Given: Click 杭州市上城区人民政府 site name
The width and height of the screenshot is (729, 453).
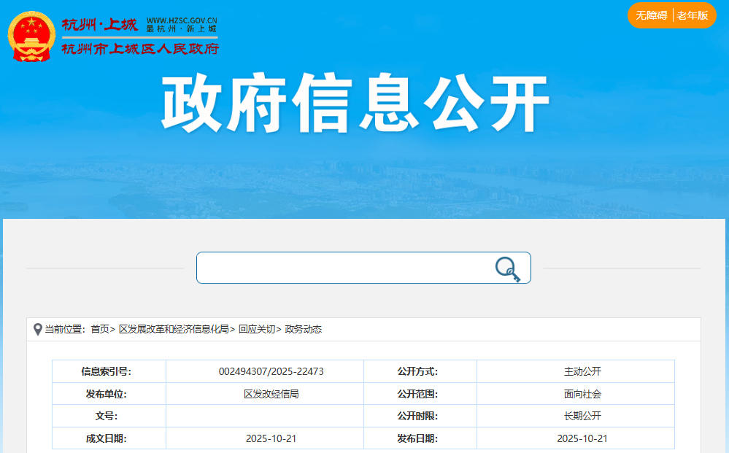Looking at the screenshot, I should [139, 49].
